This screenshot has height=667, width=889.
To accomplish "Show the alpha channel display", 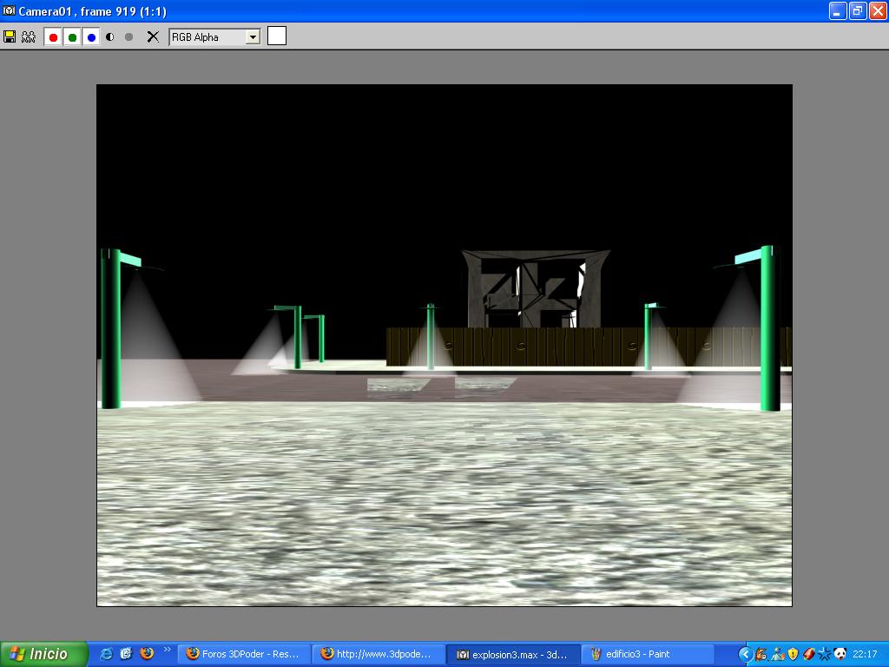I will point(110,36).
